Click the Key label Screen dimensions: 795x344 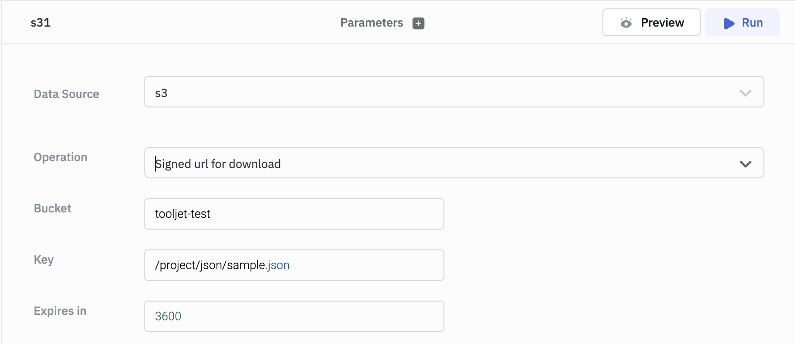tap(43, 260)
